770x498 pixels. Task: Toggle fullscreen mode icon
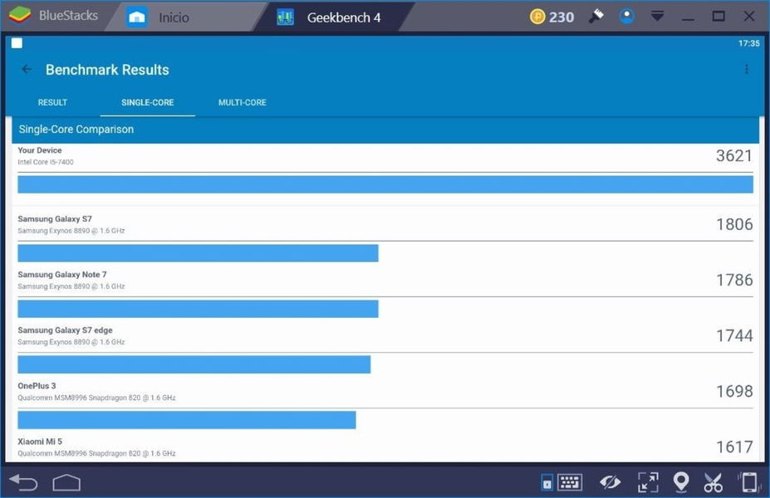648,482
